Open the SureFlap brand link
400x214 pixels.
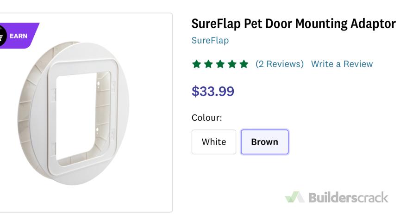pos(210,41)
